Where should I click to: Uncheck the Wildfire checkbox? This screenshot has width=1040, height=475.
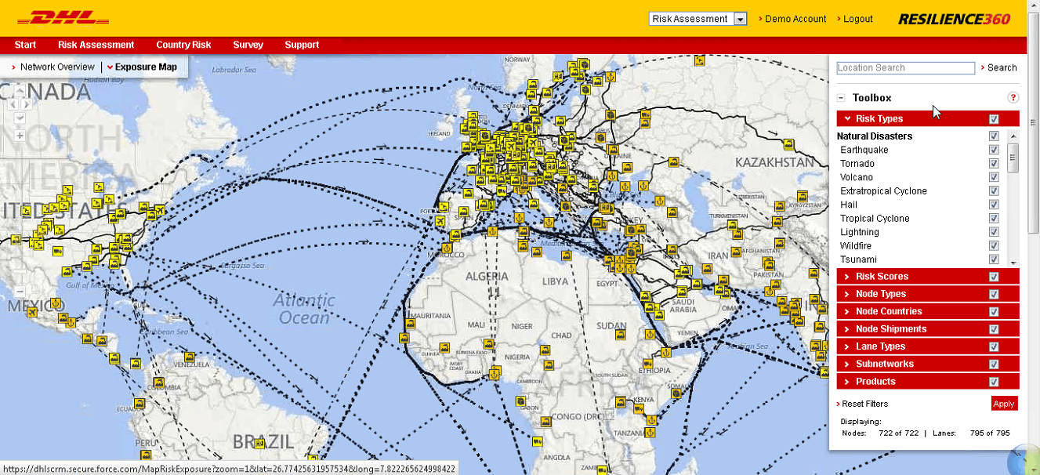(994, 246)
